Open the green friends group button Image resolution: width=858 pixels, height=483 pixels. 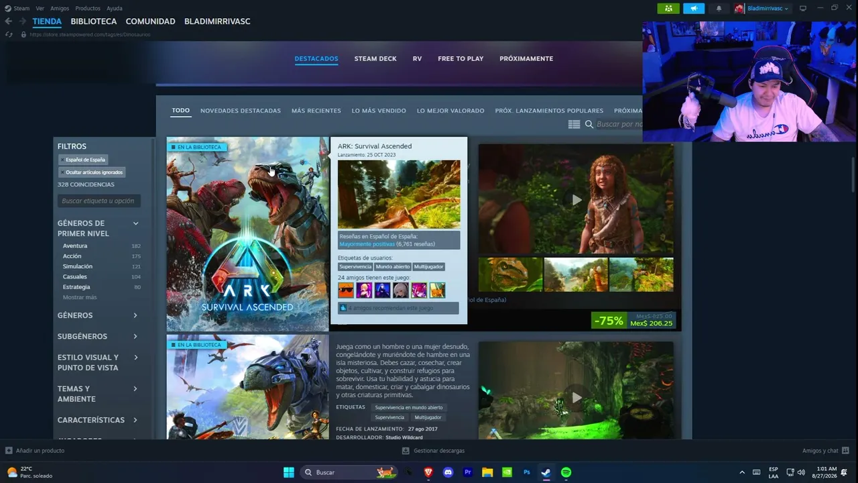point(668,8)
